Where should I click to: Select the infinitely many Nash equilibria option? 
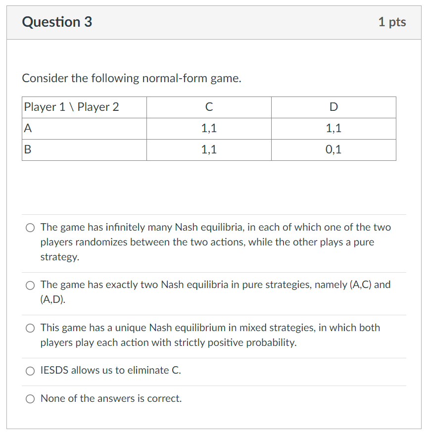[x=30, y=227]
